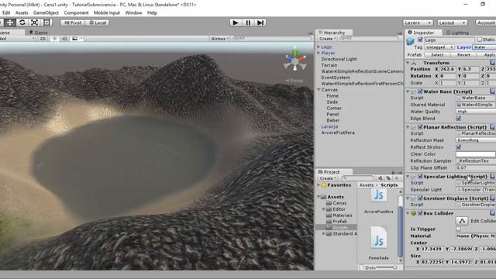
Task: Expand Standard Assets folder
Action: pos(324,233)
